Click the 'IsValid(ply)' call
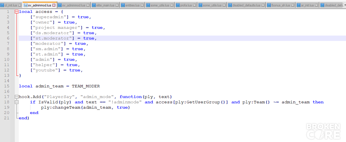The width and height of the screenshot is (346, 142). [x=55, y=102]
